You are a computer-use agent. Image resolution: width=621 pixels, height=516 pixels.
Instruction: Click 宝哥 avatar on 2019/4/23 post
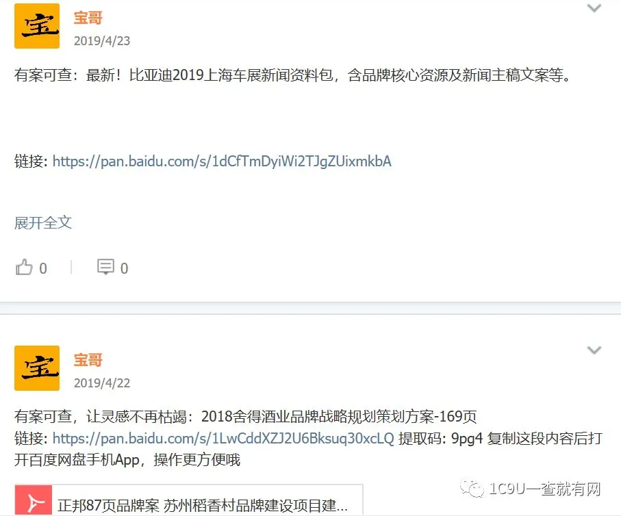click(x=37, y=26)
